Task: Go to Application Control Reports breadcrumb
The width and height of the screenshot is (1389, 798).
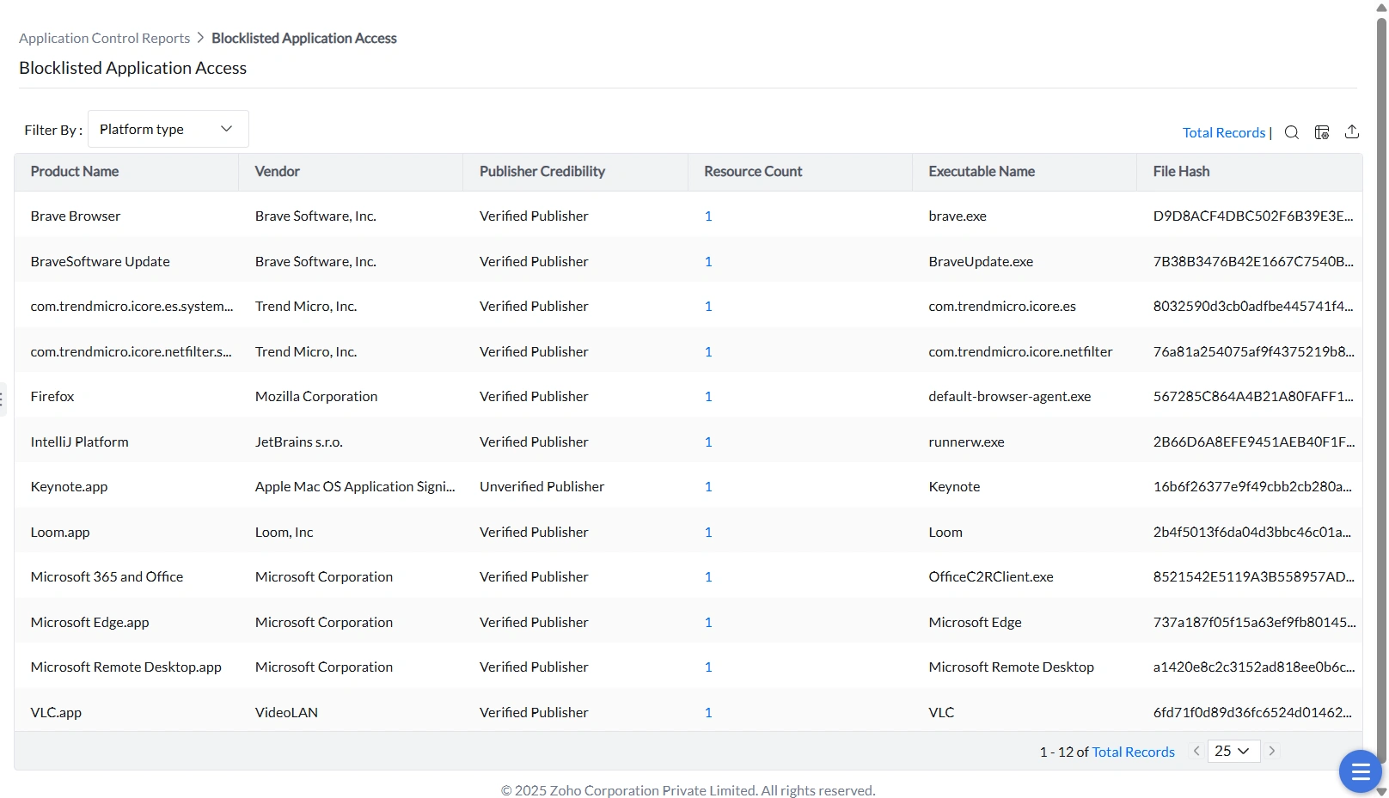Action: tap(104, 38)
